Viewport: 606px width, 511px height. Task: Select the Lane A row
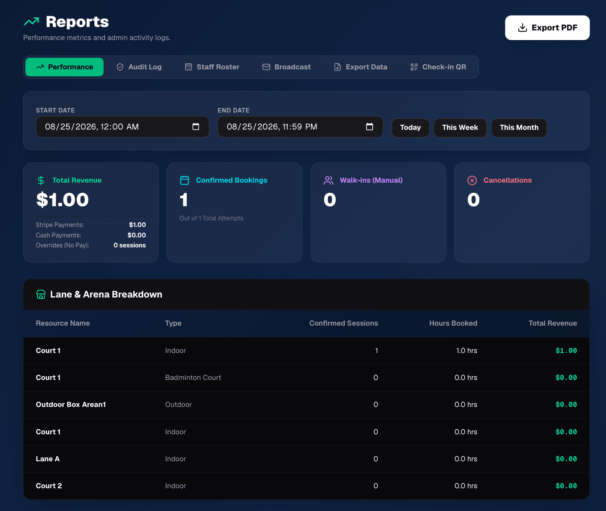(306, 459)
